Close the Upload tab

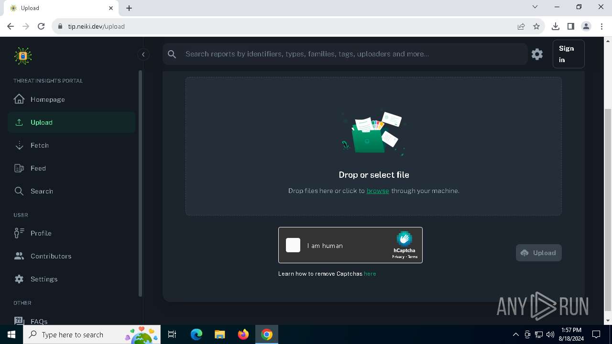111,8
